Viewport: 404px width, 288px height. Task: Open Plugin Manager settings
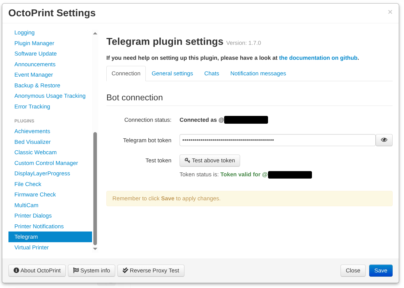(x=34, y=43)
